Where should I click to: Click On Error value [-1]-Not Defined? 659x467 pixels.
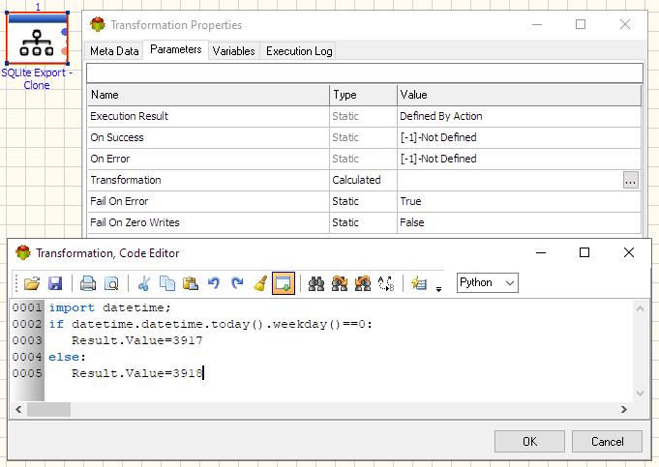click(438, 159)
